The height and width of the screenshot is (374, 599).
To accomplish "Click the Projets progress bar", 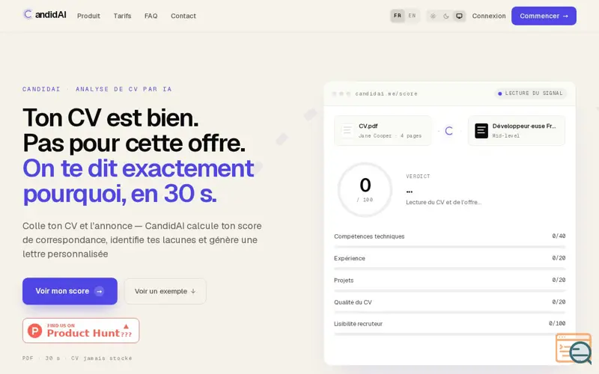I will pyautogui.click(x=450, y=291).
